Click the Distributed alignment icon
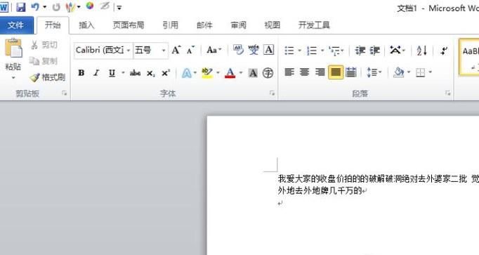 pyautogui.click(x=351, y=72)
